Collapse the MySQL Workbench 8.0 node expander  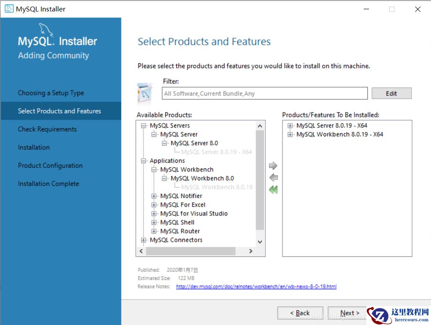164,179
